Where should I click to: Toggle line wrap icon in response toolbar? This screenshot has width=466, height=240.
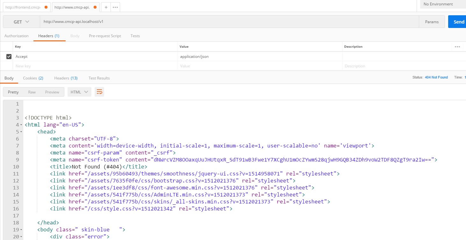pyautogui.click(x=99, y=92)
